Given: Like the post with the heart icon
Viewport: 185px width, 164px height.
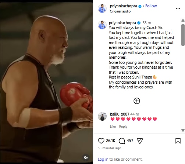Looking at the screenshot, I should [101, 141].
